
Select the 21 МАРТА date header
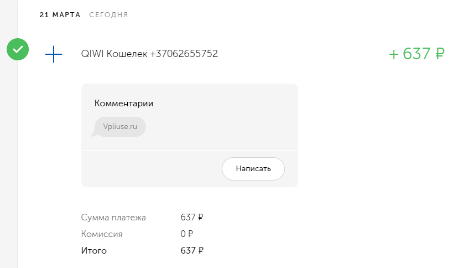pos(60,15)
